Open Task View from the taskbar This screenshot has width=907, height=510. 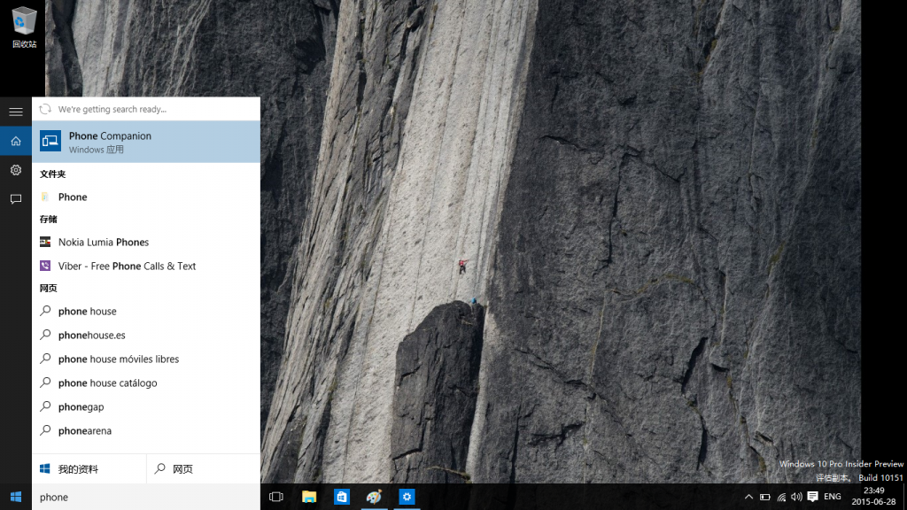point(276,497)
